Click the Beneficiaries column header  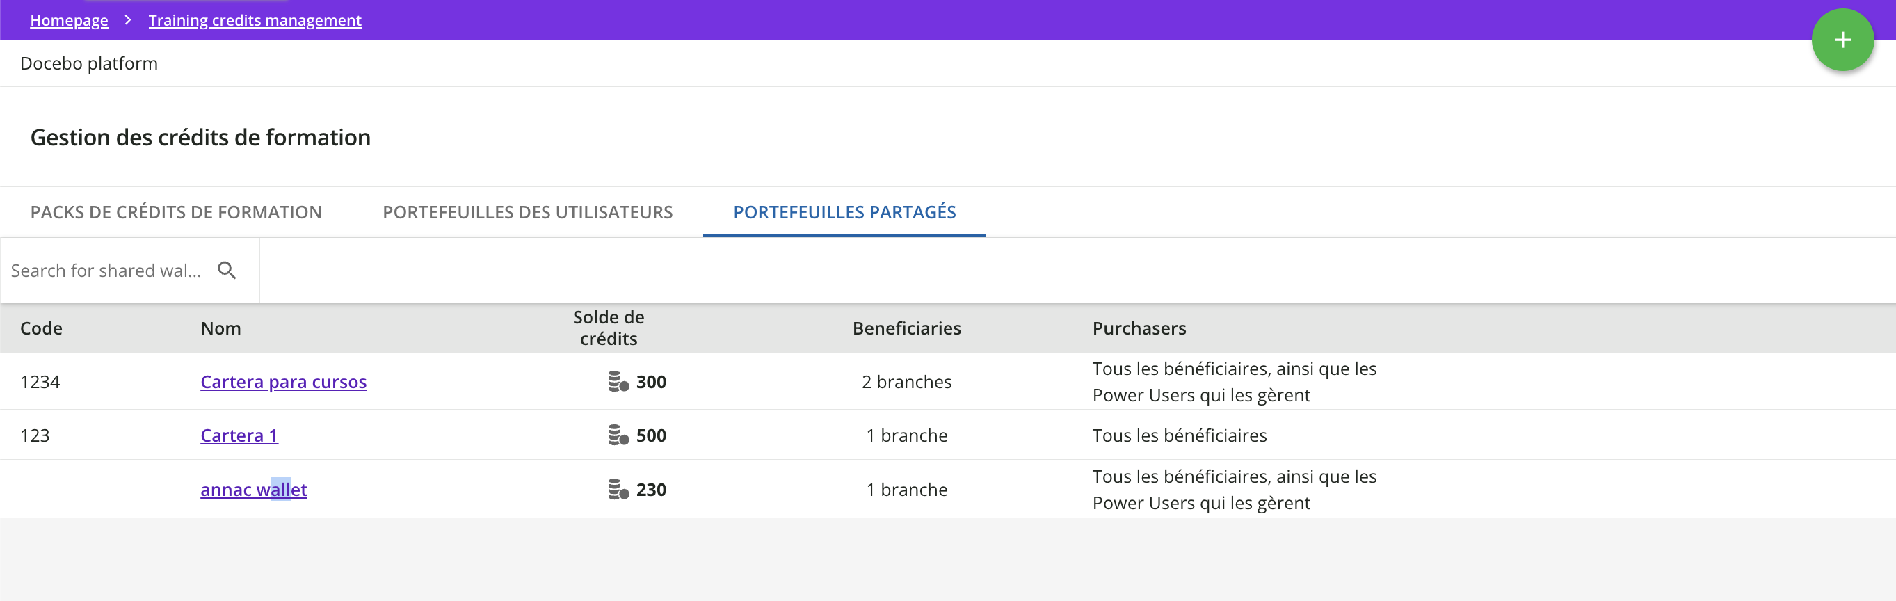906,328
